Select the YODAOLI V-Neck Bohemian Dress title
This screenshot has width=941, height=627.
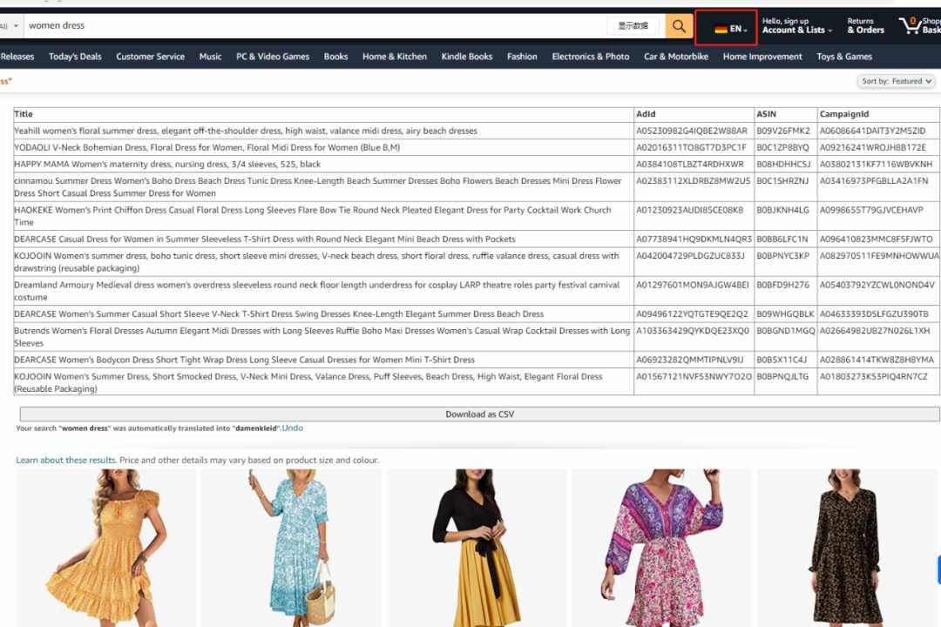click(207, 147)
